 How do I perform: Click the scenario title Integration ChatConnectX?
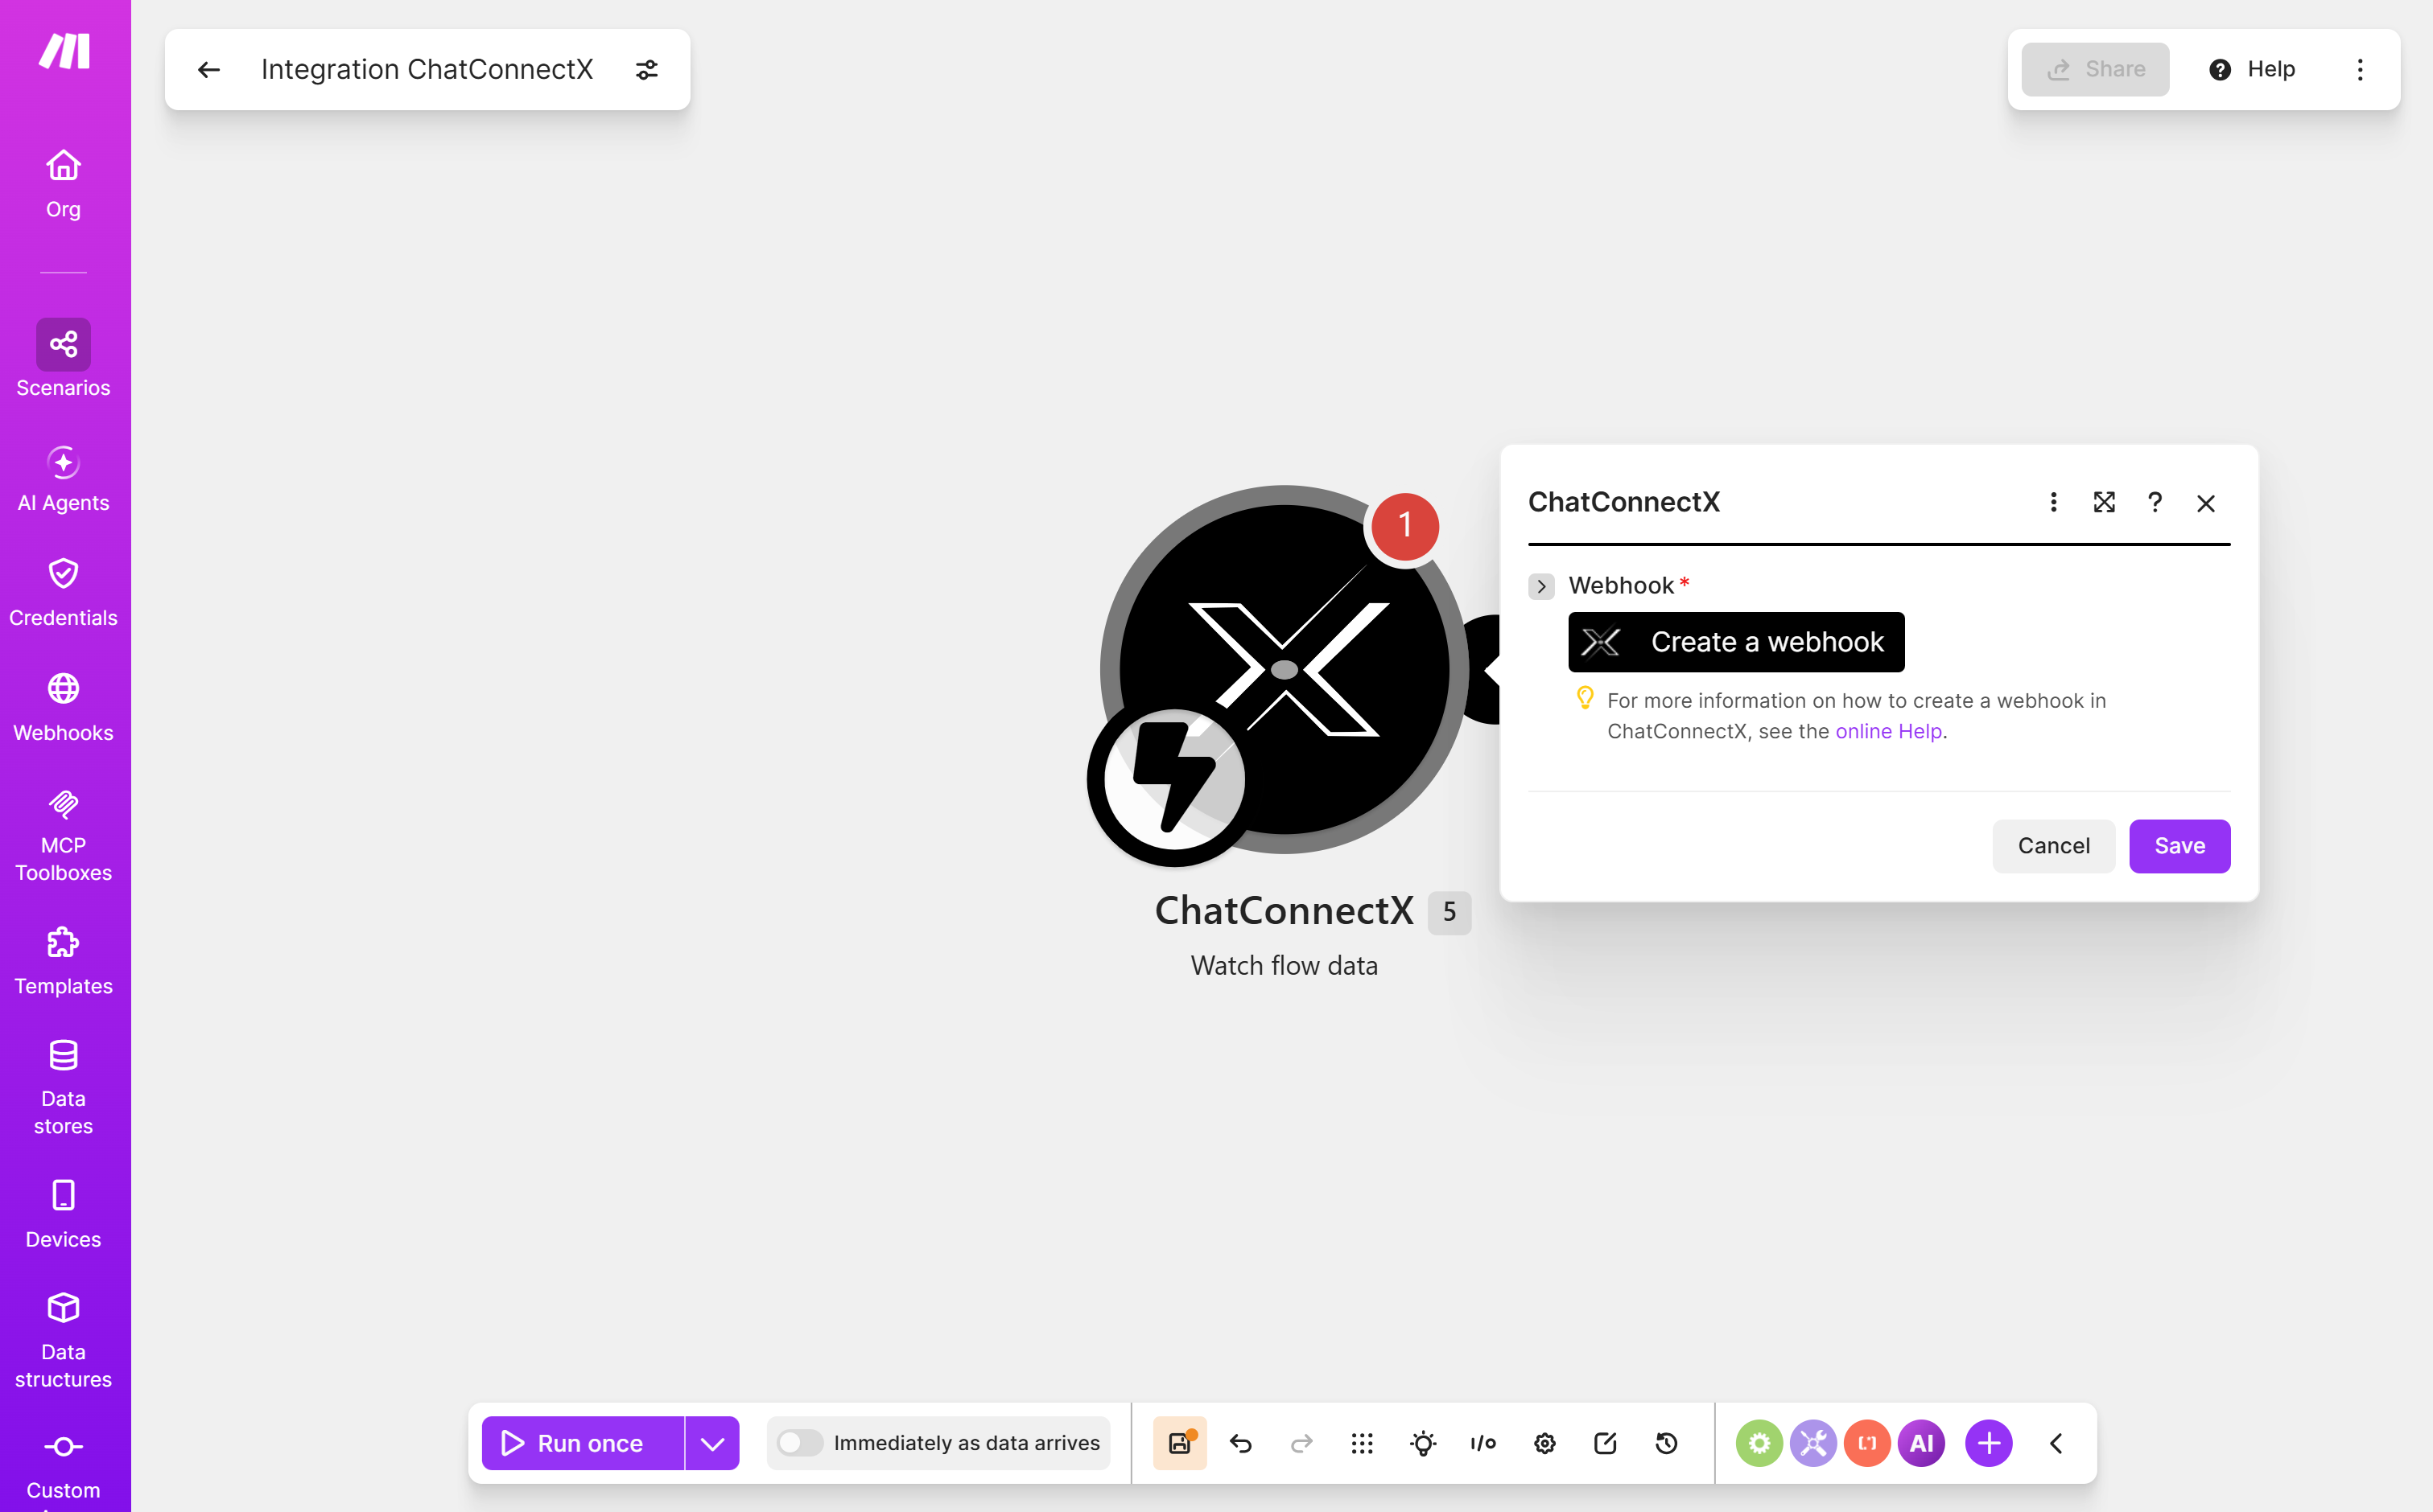pyautogui.click(x=427, y=69)
